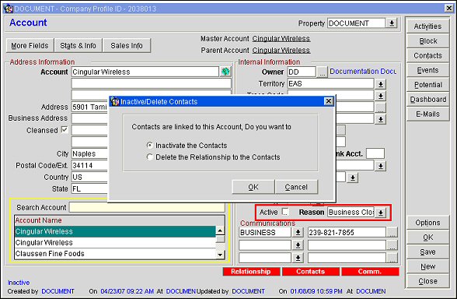This screenshot has height=299, width=457.
Task: Click the Search Account input field
Action: [x=147, y=207]
